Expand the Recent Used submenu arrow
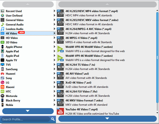The image size is (159, 124). tap(54, 11)
